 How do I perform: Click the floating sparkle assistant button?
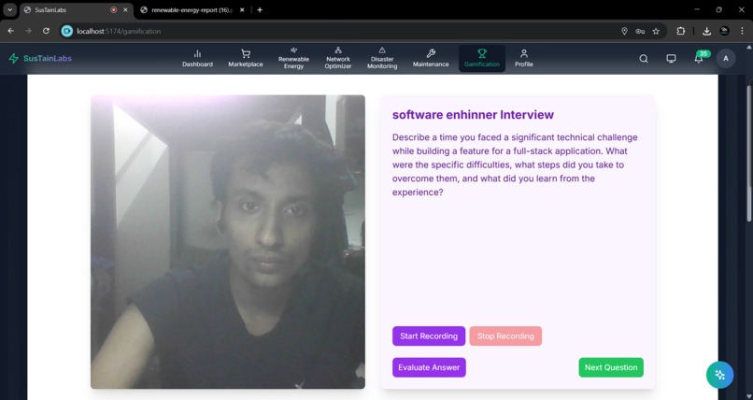tap(720, 375)
